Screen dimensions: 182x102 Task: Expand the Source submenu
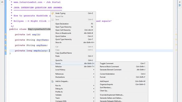pos(73,63)
